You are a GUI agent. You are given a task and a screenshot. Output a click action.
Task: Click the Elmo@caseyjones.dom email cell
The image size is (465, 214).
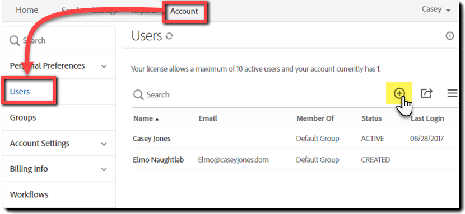tap(234, 160)
